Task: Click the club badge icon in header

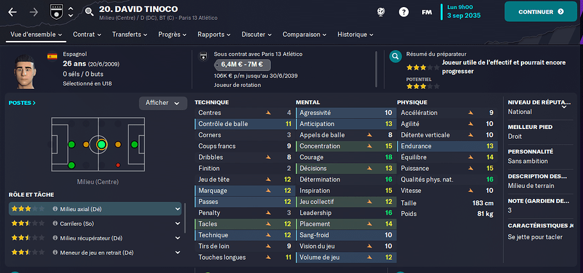Action: click(x=56, y=12)
